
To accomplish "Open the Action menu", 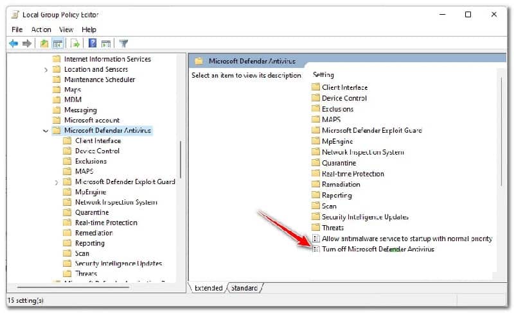I will pos(41,30).
